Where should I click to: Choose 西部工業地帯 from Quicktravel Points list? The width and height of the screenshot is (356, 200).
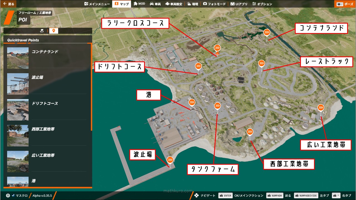pyautogui.click(x=43, y=129)
